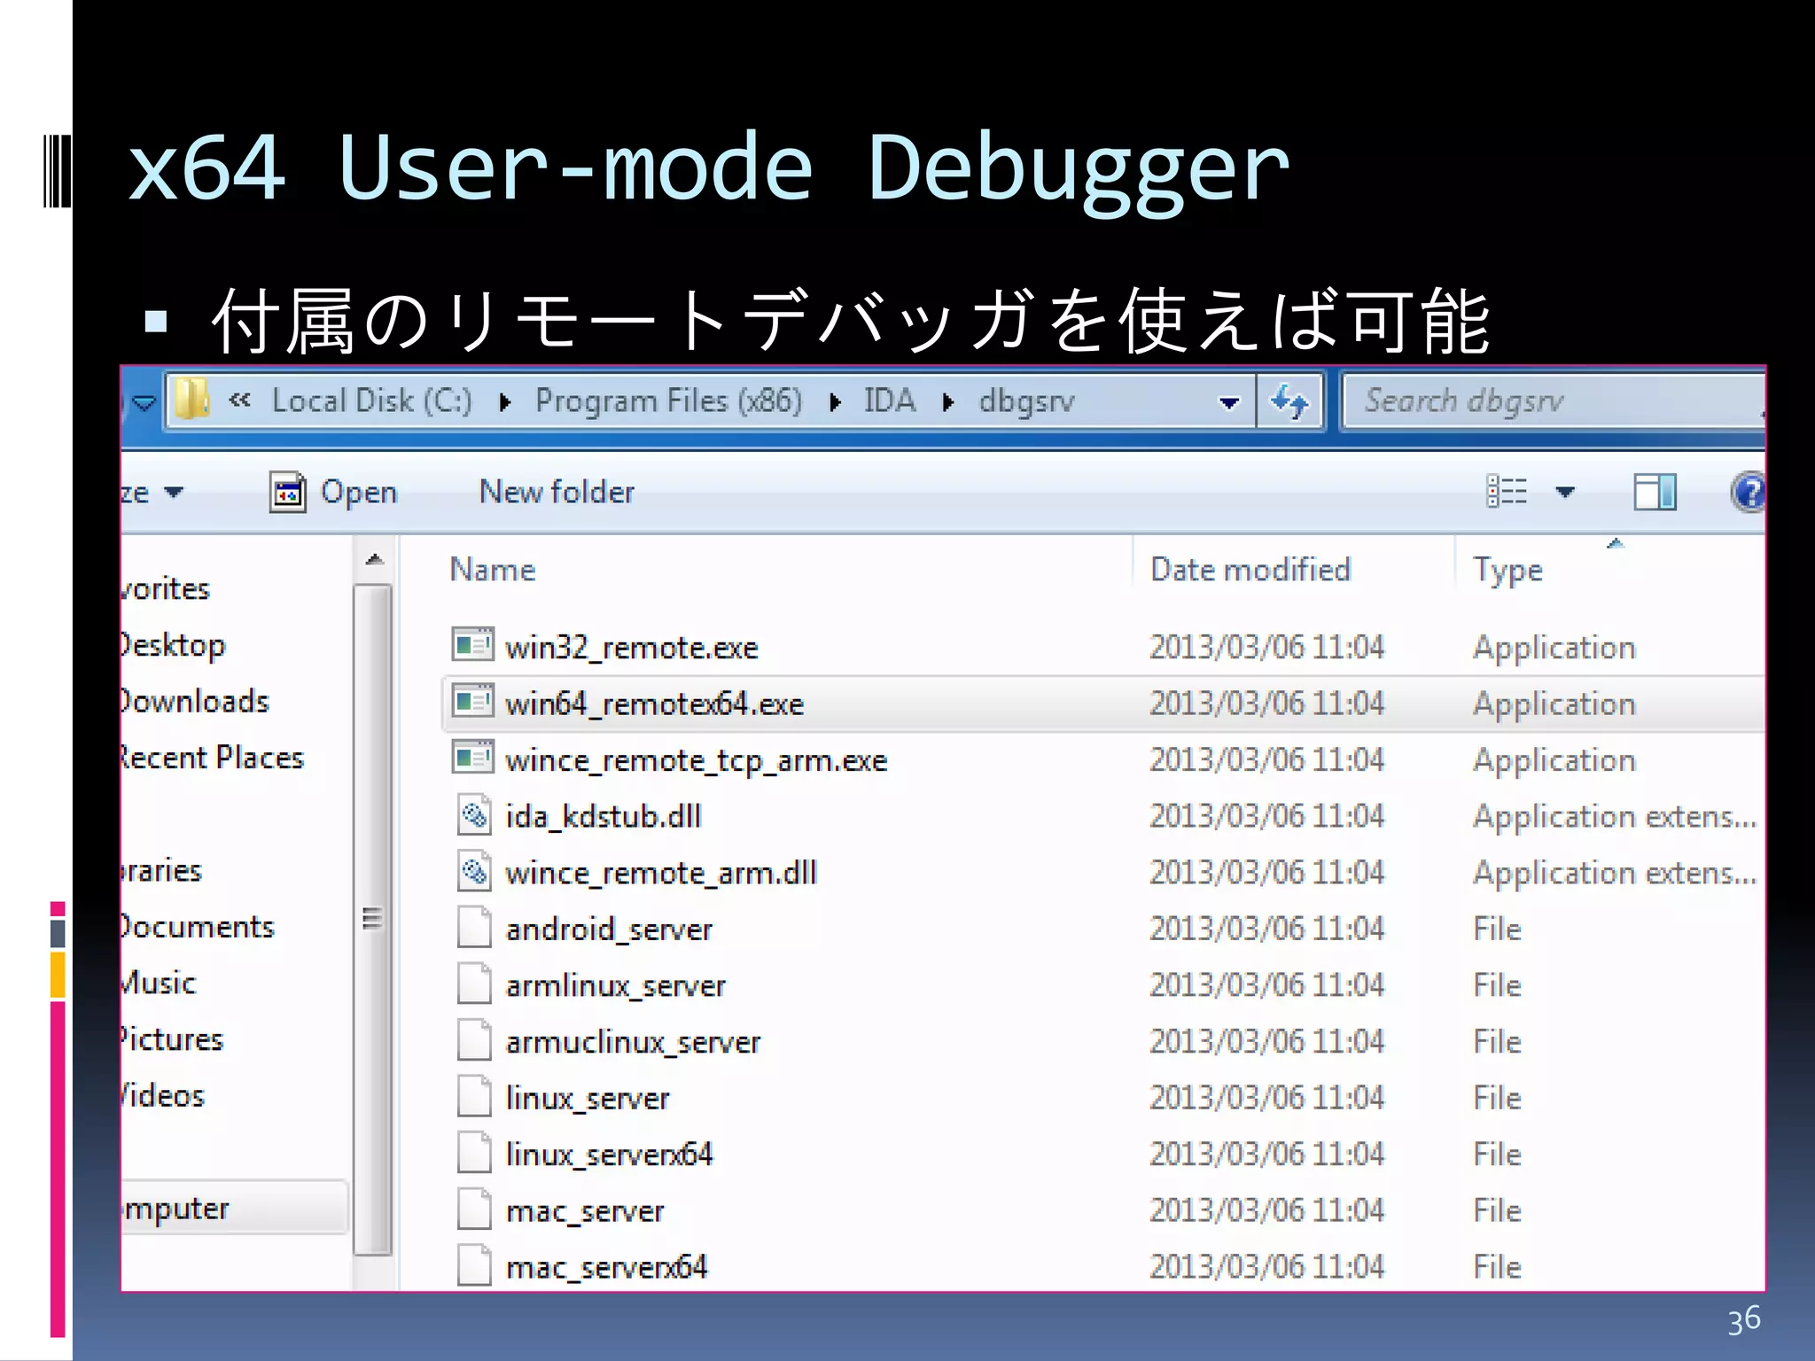
Task: Select the armlinux_server file name
Action: 615,985
